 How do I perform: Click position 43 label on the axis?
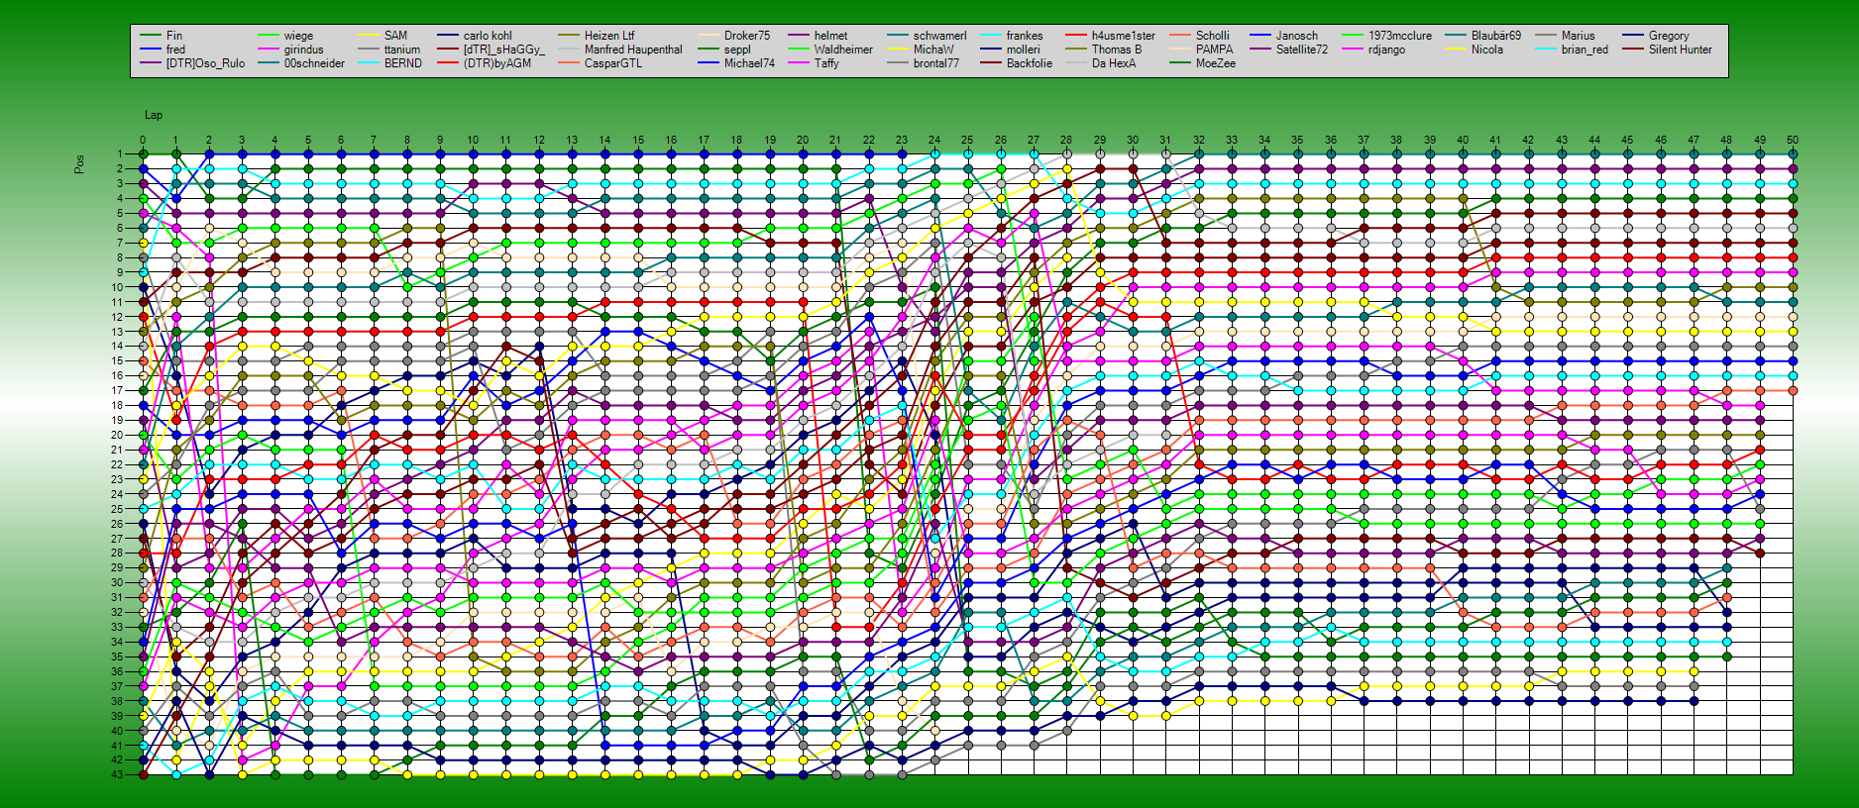click(x=117, y=774)
